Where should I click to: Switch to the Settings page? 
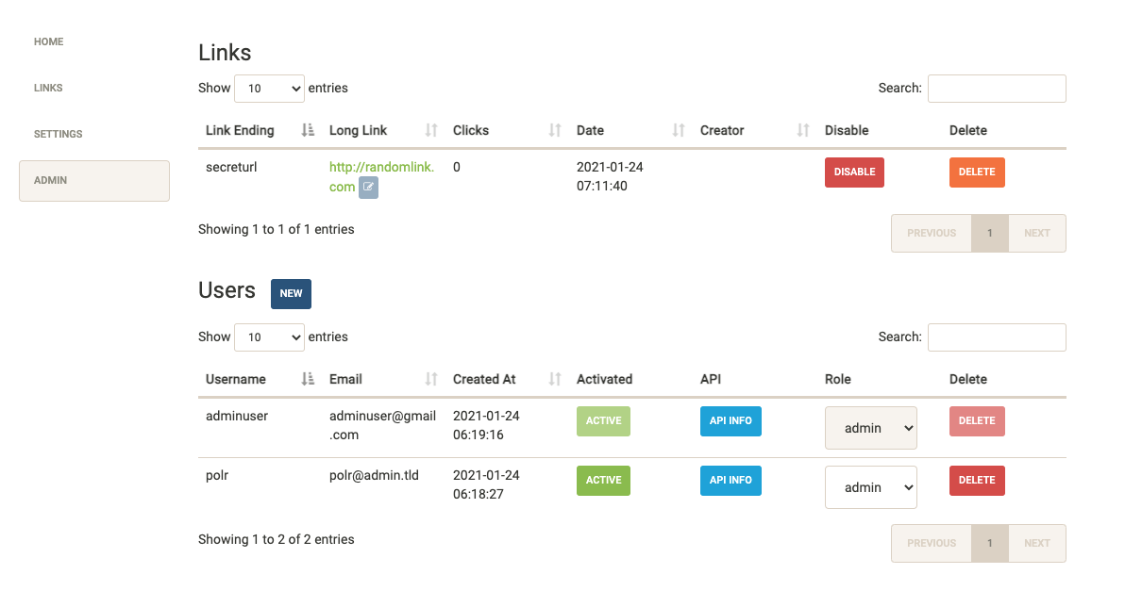[58, 133]
